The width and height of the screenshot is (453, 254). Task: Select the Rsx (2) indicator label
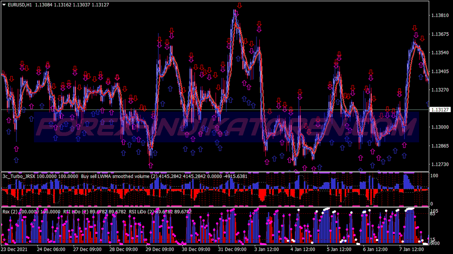[x=10, y=211]
